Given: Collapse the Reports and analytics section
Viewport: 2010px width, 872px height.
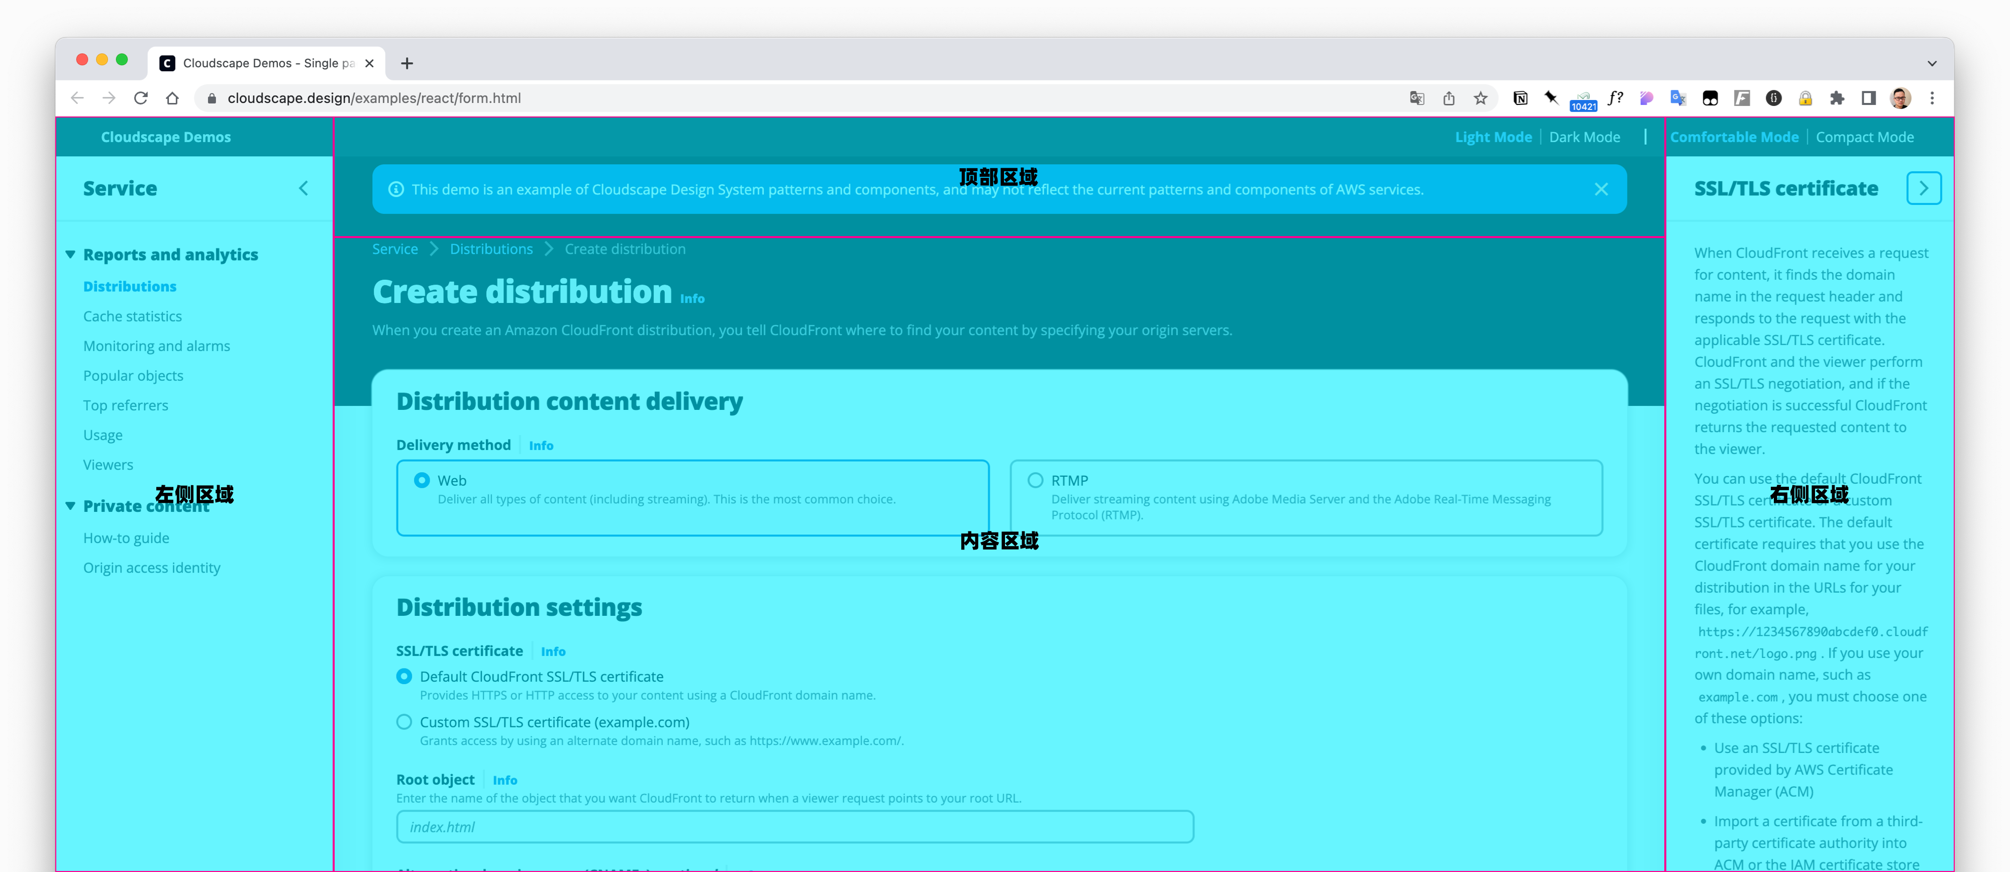Looking at the screenshot, I should click(70, 254).
